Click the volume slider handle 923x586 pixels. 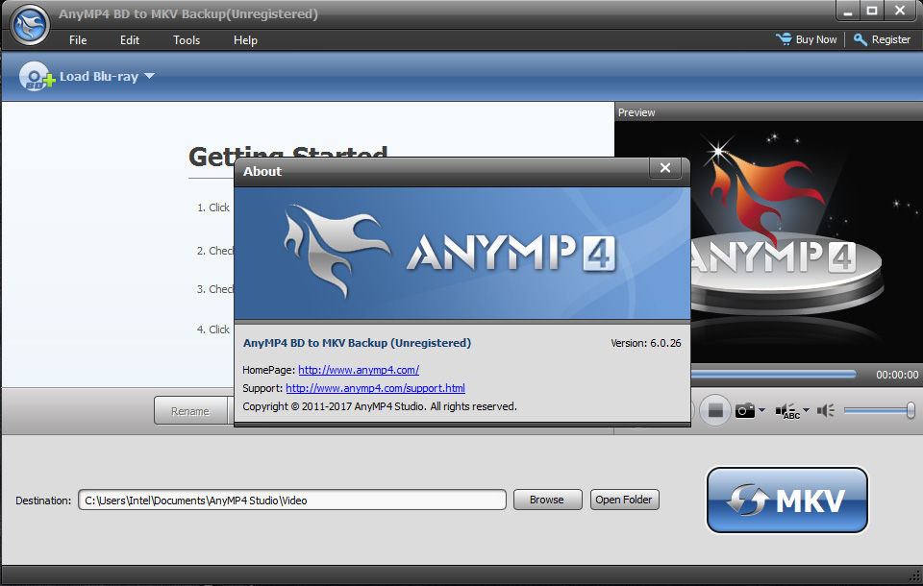[x=910, y=411]
